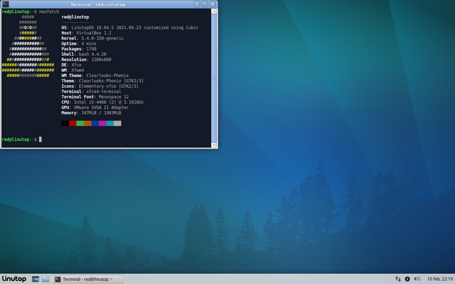Click the volume speaker tray icon
Viewport: 455px width, 284px height.
click(x=417, y=279)
